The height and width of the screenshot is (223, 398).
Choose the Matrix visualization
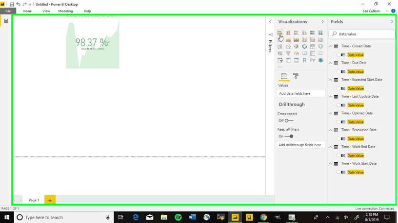pos(296,60)
